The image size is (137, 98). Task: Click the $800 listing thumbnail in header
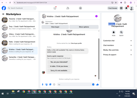43,22
